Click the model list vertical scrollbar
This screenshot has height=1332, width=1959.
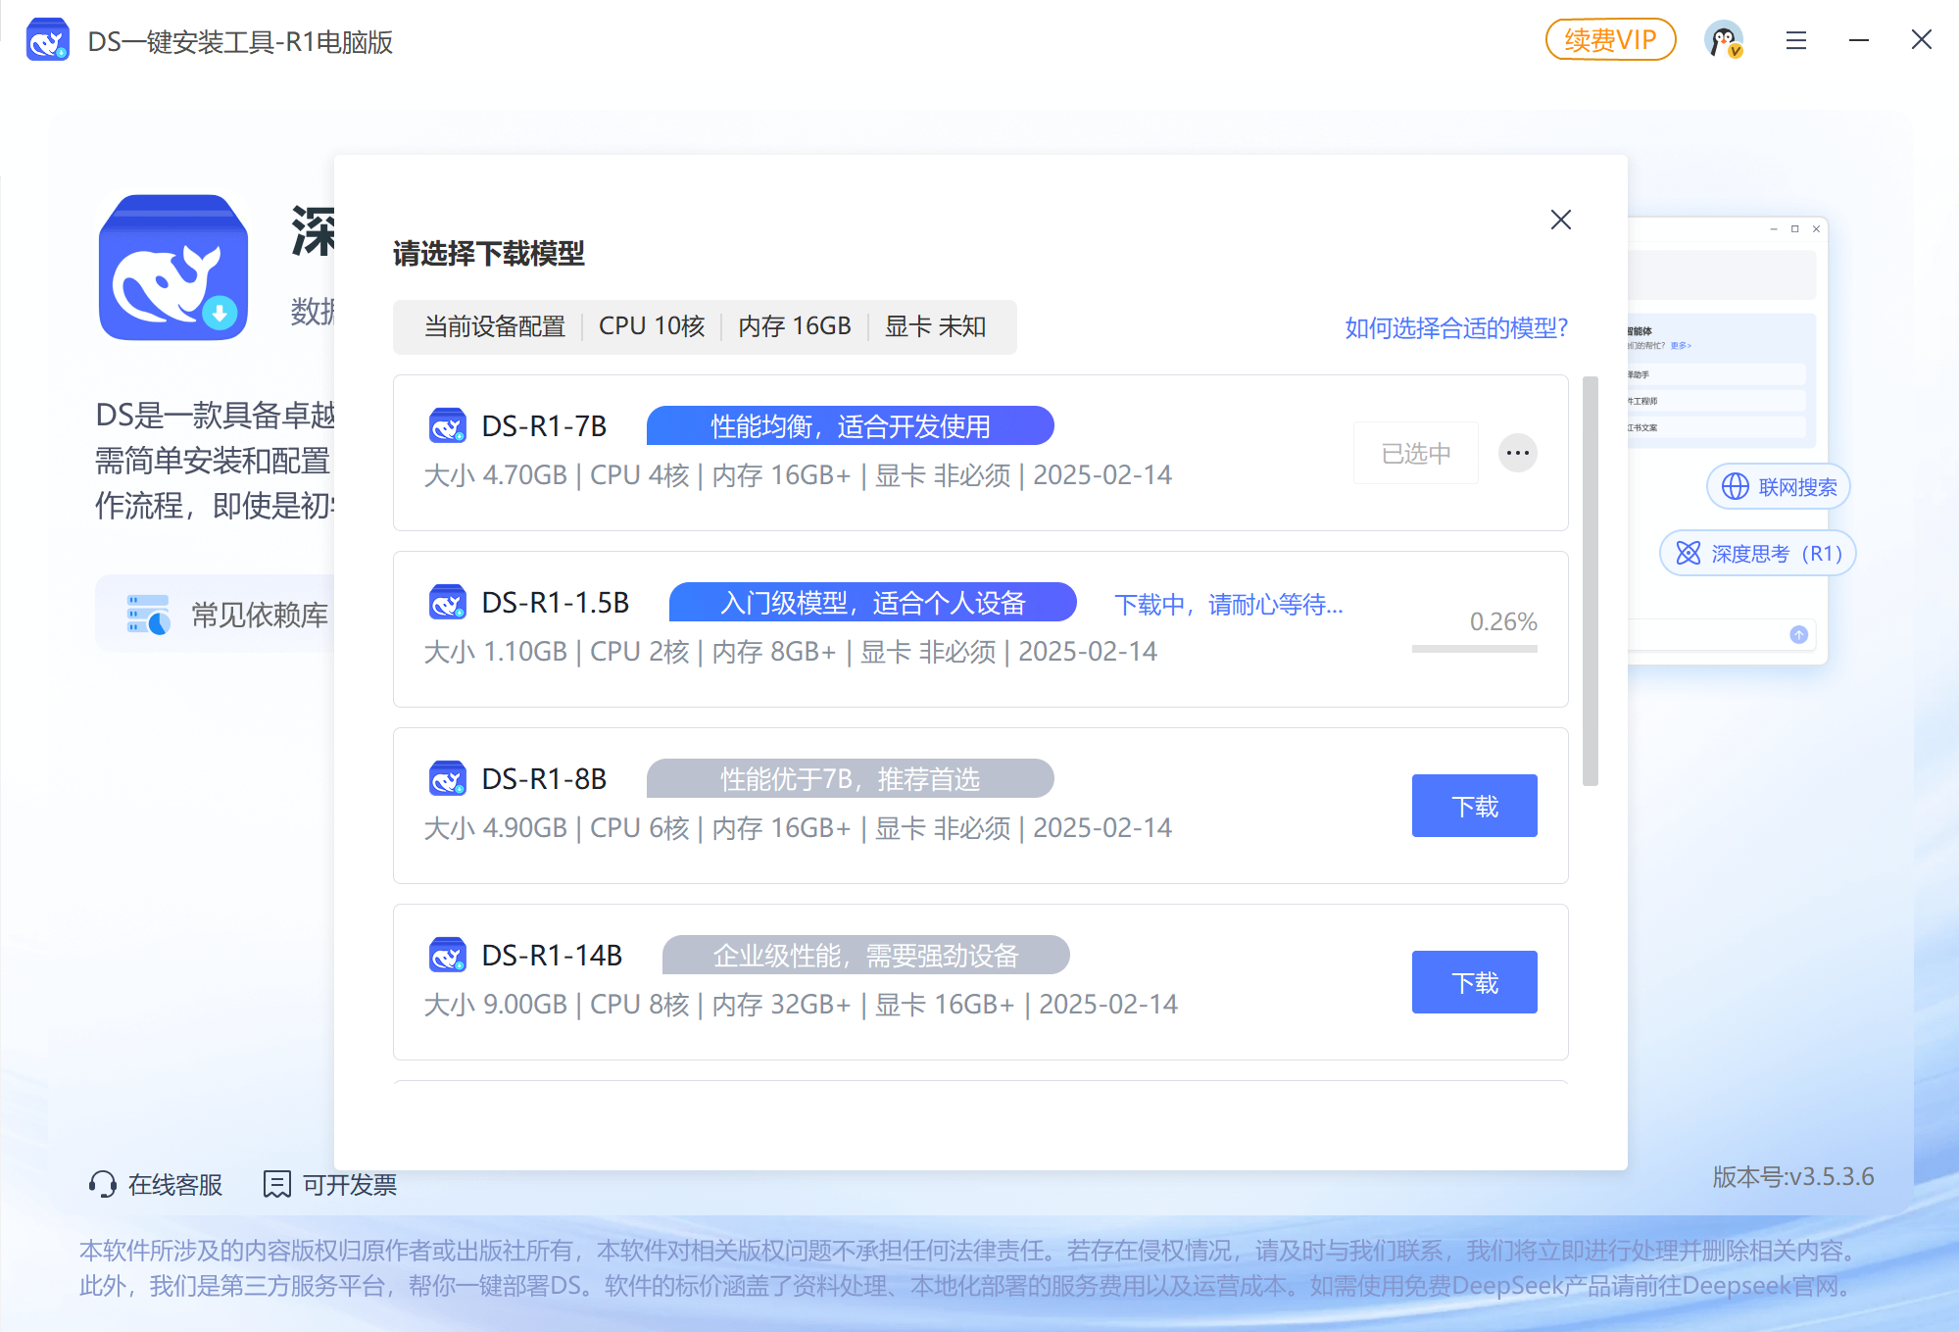(1591, 580)
